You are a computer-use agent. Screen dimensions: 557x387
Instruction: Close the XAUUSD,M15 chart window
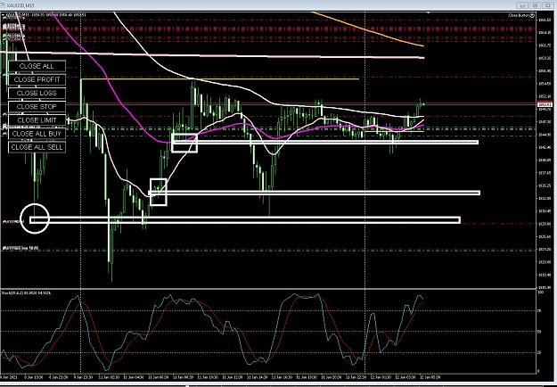[x=548, y=5]
